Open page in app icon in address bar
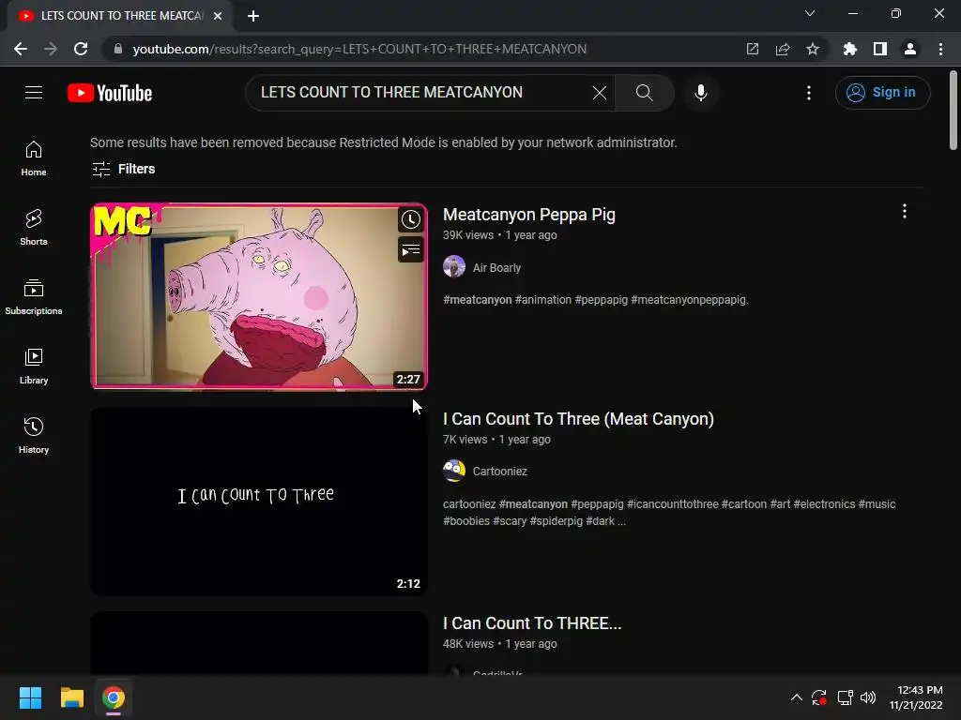Screen dimensions: 961x720 752,49
